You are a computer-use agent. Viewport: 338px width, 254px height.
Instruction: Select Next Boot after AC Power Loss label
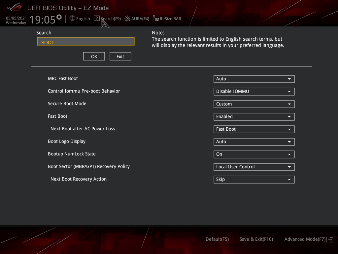(83, 129)
